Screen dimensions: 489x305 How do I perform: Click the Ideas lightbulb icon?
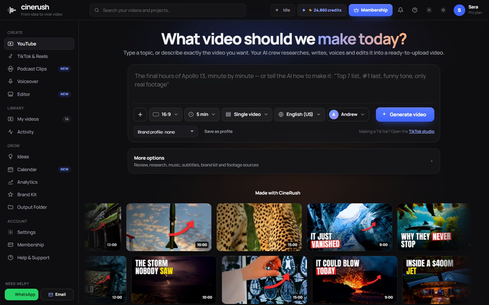[11, 157]
